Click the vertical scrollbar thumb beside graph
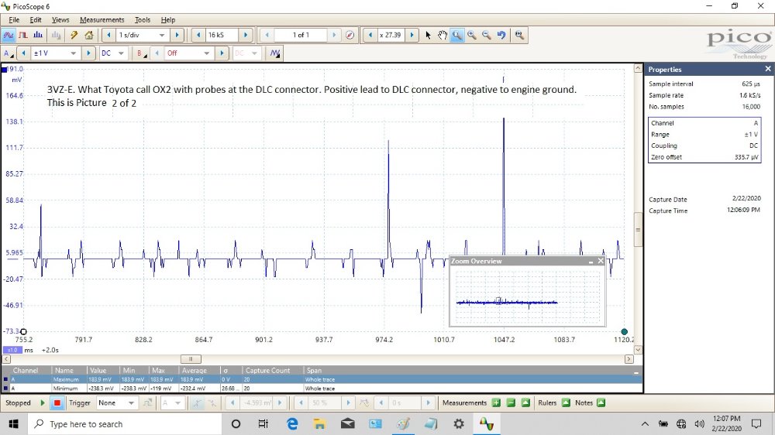775x435 pixels. (638, 230)
